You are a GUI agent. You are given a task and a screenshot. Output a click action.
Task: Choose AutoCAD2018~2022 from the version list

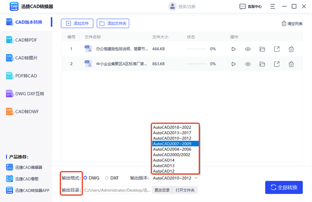pos(175,128)
